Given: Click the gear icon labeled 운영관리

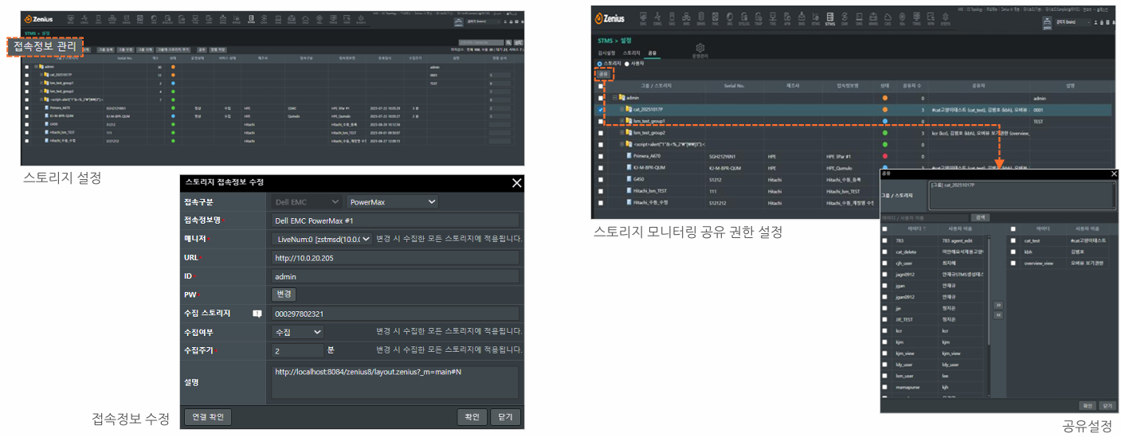Looking at the screenshot, I should (x=700, y=50).
